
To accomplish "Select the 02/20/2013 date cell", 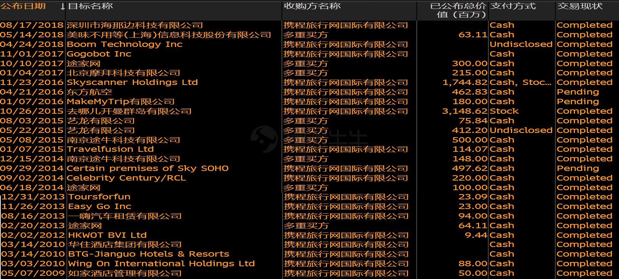I will coord(33,226).
